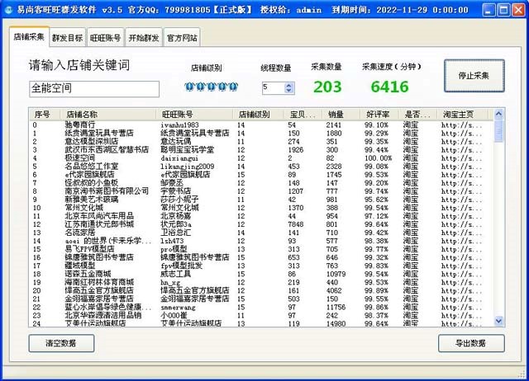The image size is (529, 381).
Task: Click account 威志工具 cell
Action: [x=176, y=274]
